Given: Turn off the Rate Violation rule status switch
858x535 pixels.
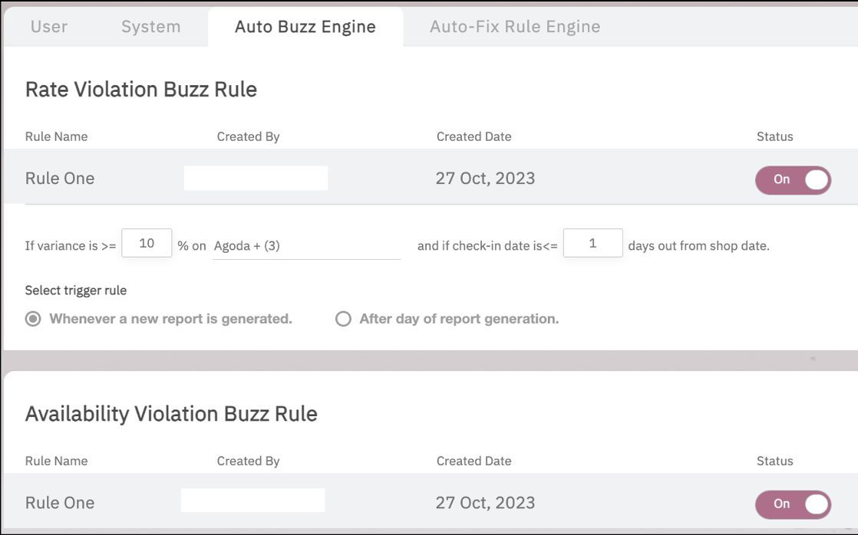Looking at the screenshot, I should click(x=793, y=179).
